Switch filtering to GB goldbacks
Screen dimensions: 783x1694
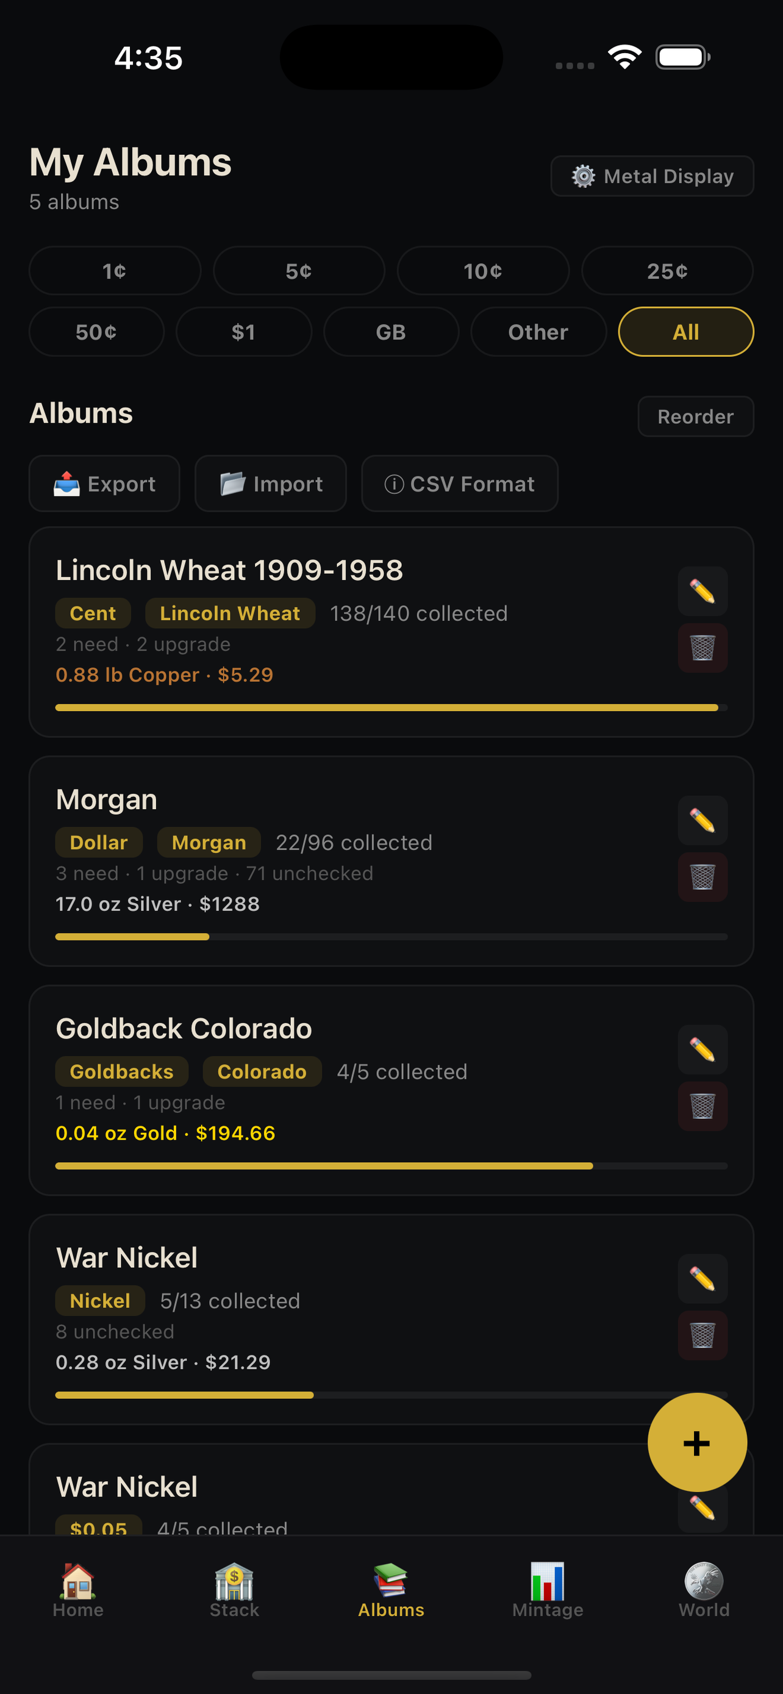390,332
